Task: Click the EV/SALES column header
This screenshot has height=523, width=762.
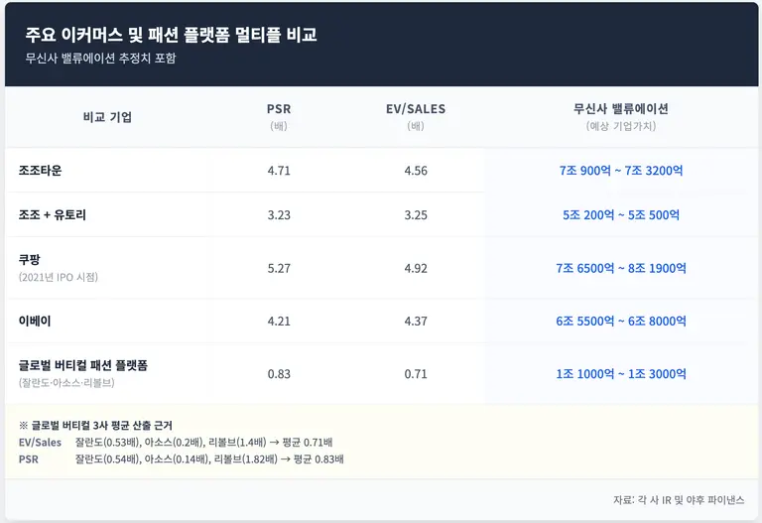Action: tap(416, 109)
